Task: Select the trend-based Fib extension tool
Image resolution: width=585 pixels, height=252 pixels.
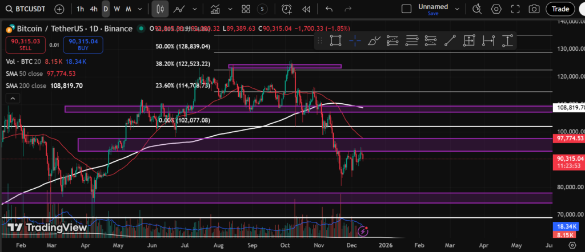Action: tap(431, 40)
